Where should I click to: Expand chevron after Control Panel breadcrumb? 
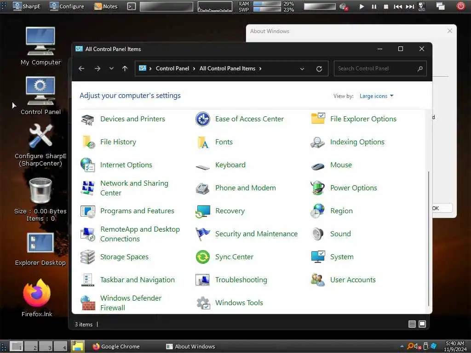194,69
